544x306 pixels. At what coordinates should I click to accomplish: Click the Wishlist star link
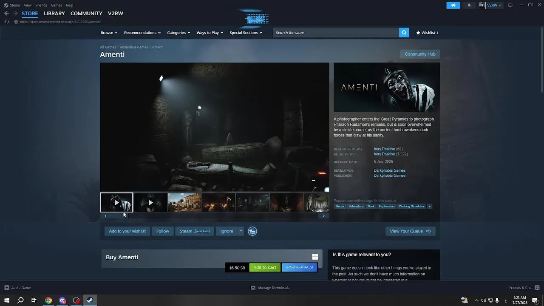pyautogui.click(x=427, y=33)
